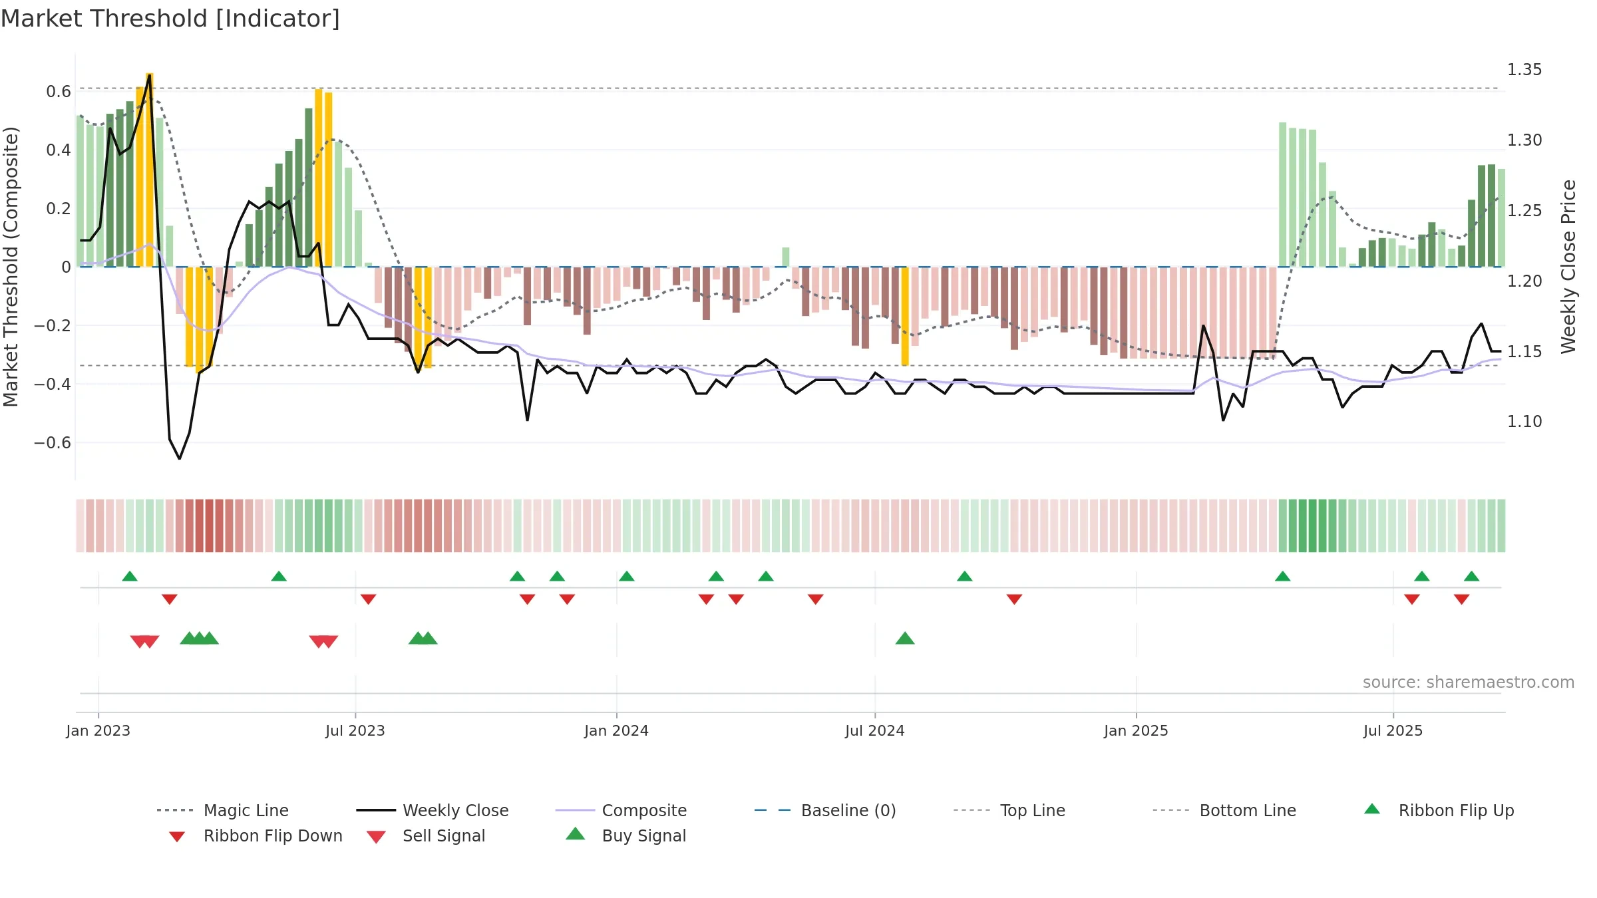Click the ribbon flip down marker near May 2024
The image size is (1597, 898).
816,599
